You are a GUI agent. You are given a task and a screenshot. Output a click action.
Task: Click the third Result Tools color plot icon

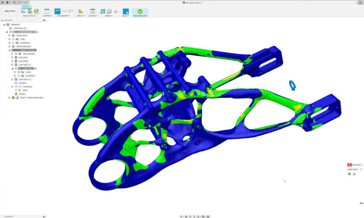(36, 11)
